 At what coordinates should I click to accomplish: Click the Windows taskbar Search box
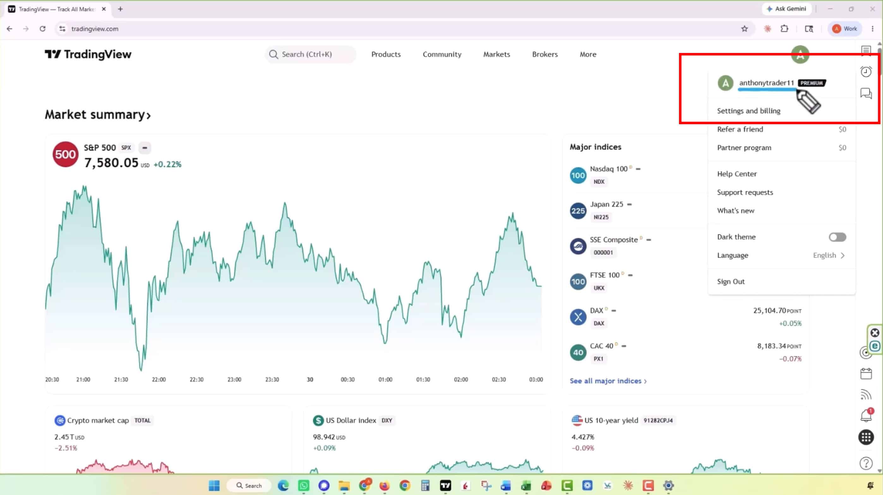pos(249,486)
